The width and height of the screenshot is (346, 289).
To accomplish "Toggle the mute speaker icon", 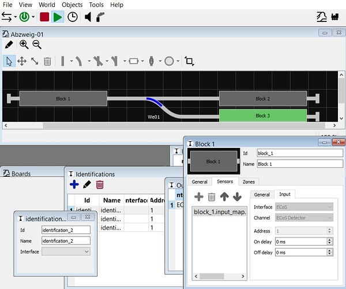I will pyautogui.click(x=88, y=17).
